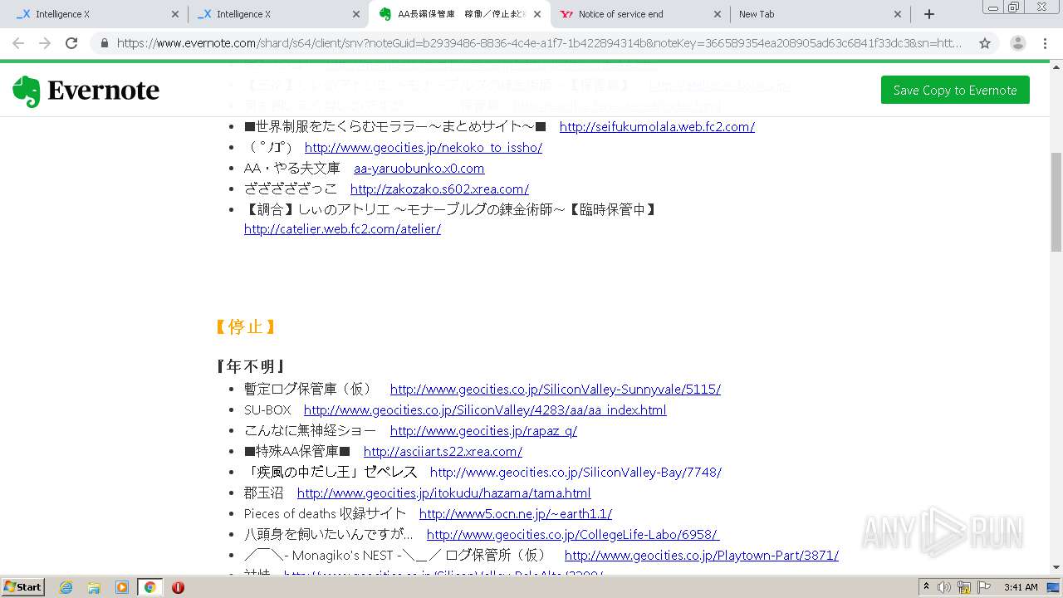This screenshot has height=598, width=1063.
Task: Click the network tray icon
Action: (964, 587)
